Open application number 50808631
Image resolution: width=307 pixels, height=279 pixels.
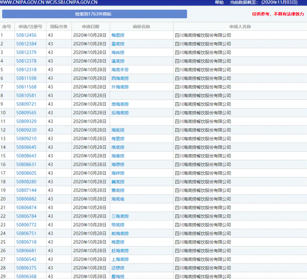click(x=26, y=164)
